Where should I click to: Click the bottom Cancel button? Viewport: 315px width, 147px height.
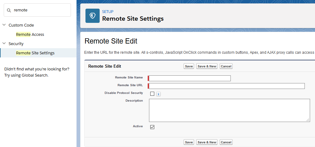coord(226,142)
